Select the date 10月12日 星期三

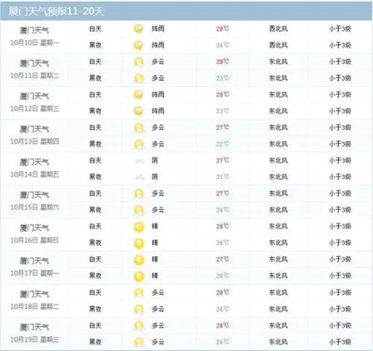click(x=34, y=109)
